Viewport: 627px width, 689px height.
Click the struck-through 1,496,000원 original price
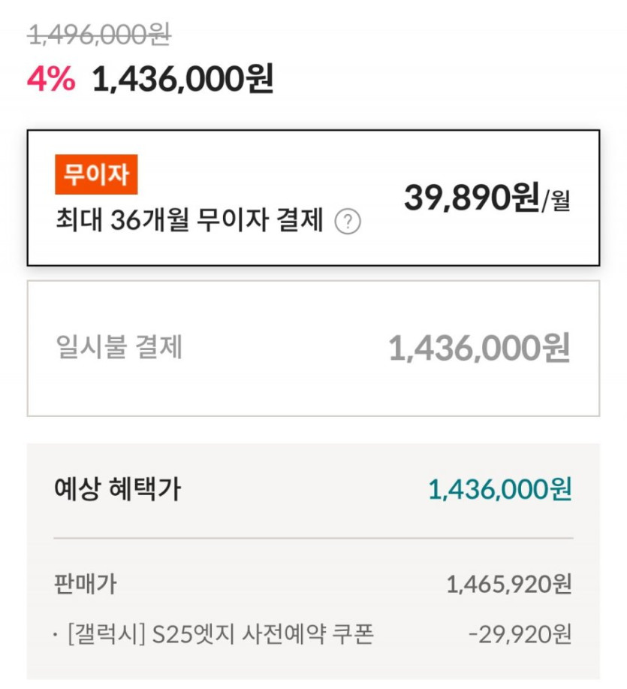tap(99, 34)
